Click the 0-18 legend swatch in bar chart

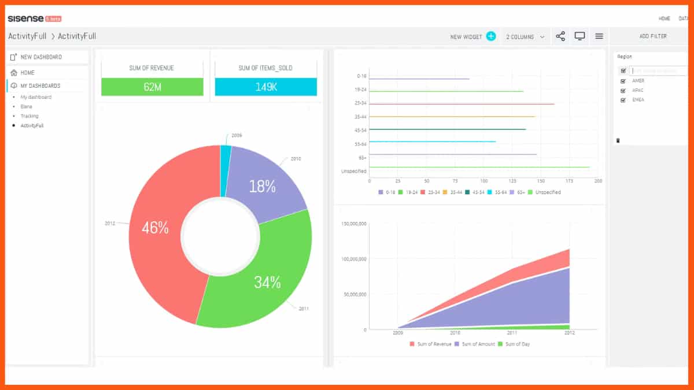click(x=381, y=192)
